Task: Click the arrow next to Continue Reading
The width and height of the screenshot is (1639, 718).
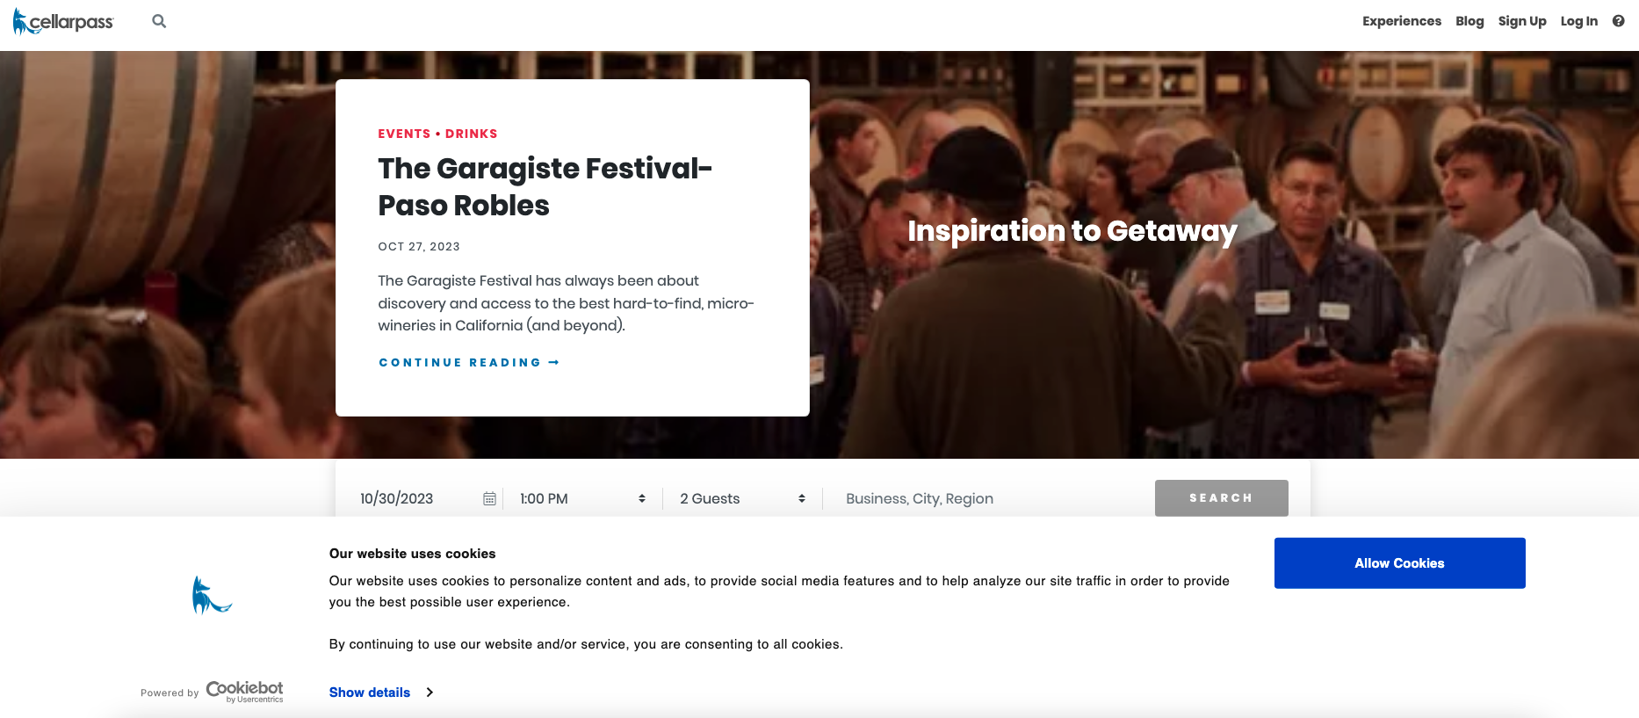Action: (x=553, y=362)
